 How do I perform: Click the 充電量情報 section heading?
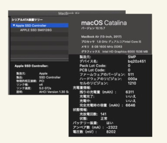tap(82, 88)
